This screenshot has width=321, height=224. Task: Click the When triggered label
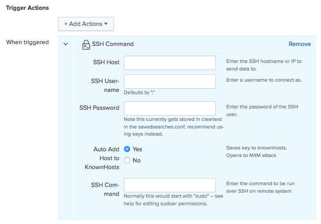27,42
